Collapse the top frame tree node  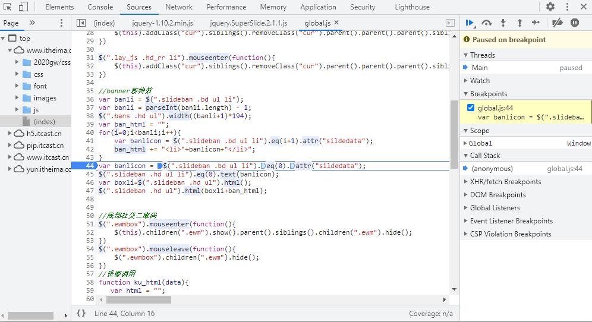point(3,38)
